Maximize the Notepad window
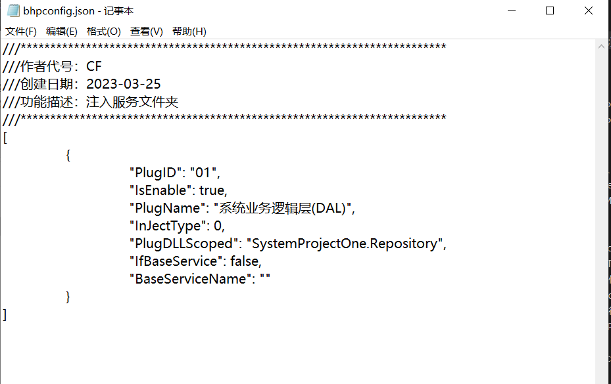The width and height of the screenshot is (611, 384). 550,11
